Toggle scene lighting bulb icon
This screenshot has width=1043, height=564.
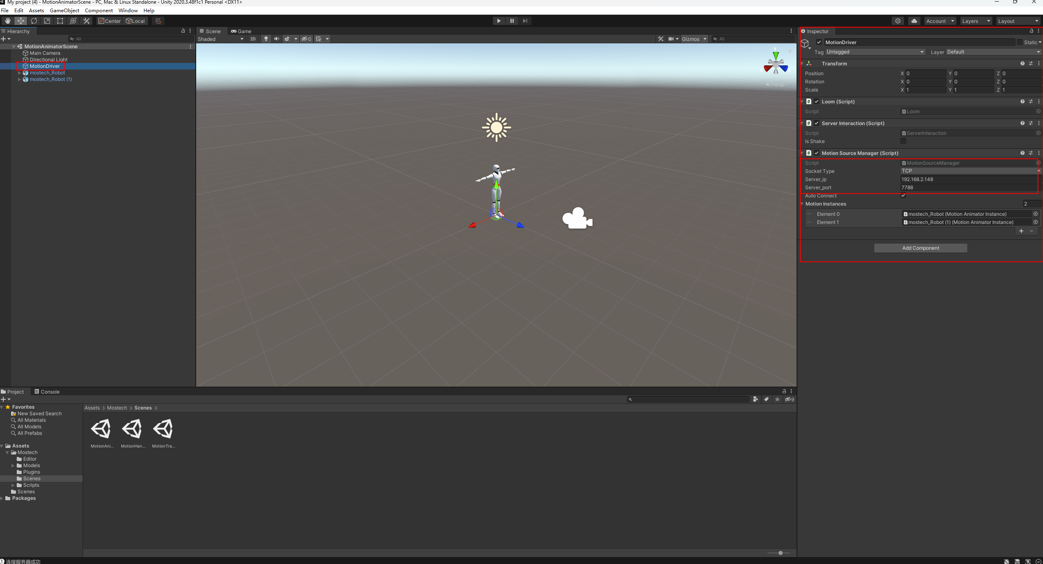(x=266, y=39)
